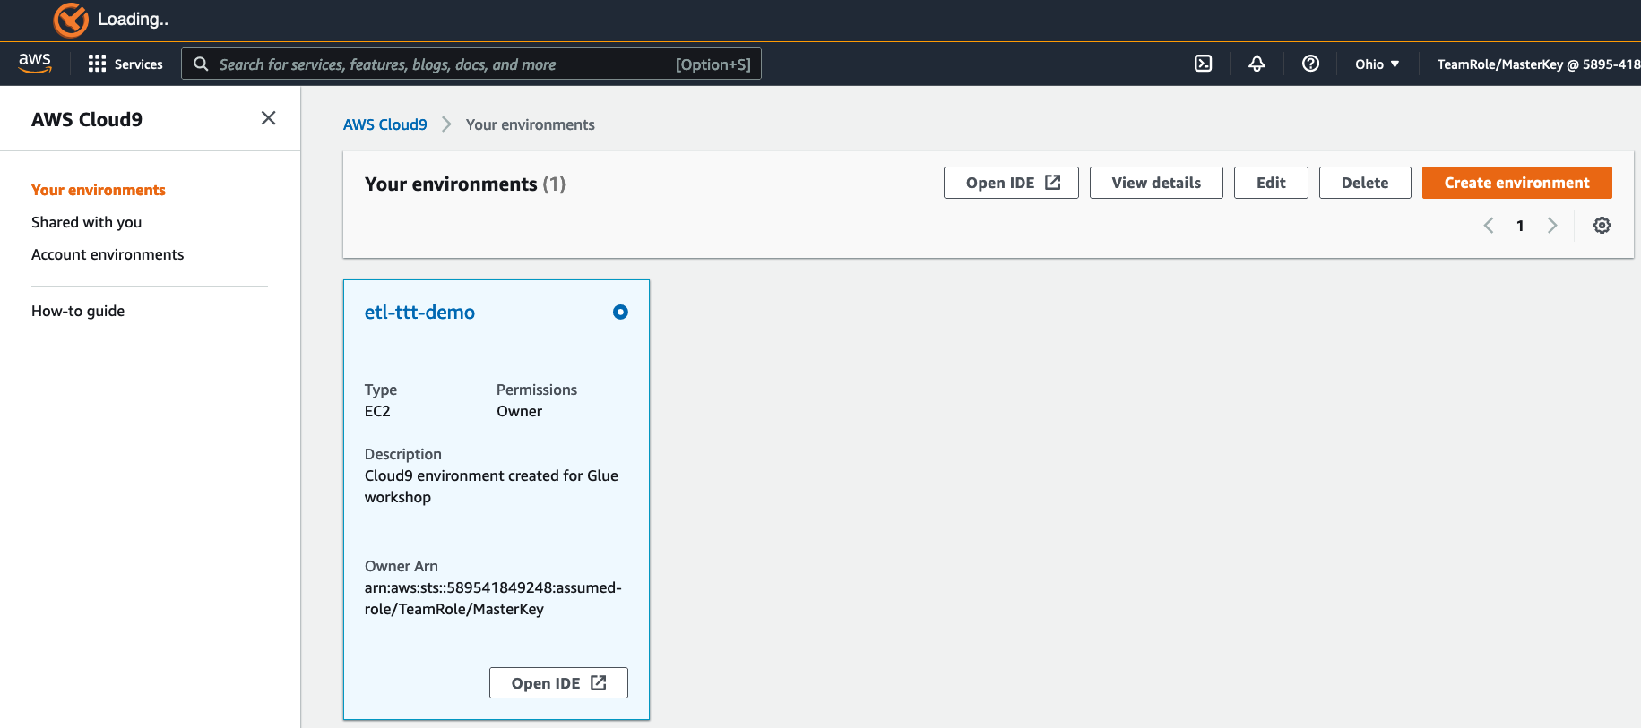Select Your environments in sidebar

coord(99,190)
